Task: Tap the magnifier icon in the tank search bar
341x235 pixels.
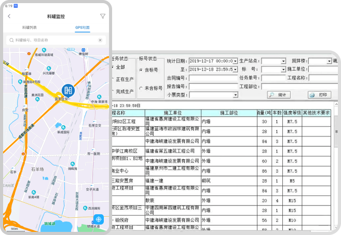Action: tap(11, 40)
